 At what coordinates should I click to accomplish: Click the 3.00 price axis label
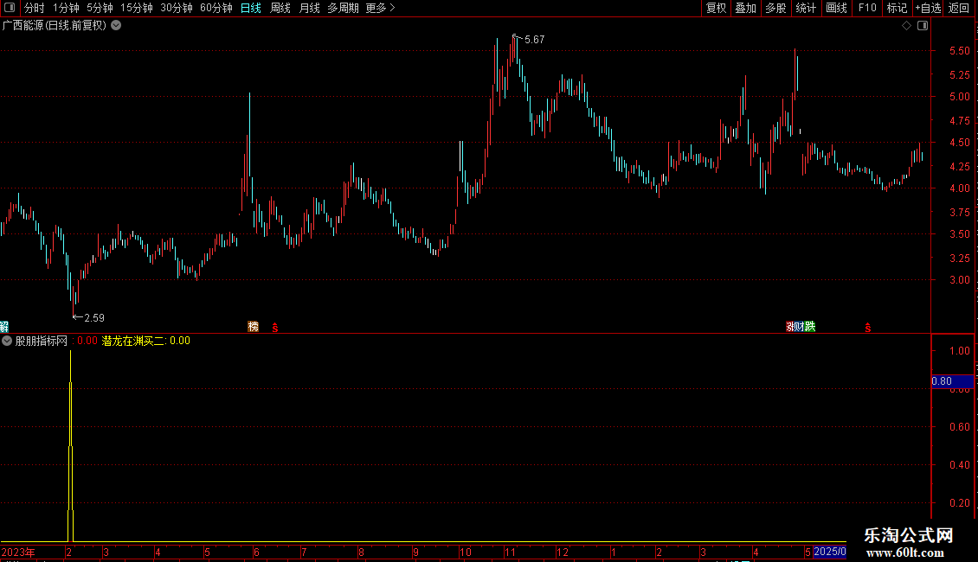959,280
